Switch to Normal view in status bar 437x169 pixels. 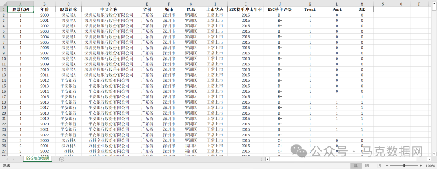[356, 166]
